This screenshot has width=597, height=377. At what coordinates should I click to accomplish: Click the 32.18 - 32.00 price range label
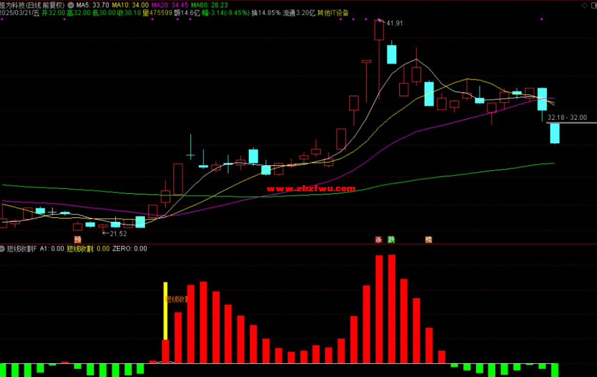tap(567, 118)
